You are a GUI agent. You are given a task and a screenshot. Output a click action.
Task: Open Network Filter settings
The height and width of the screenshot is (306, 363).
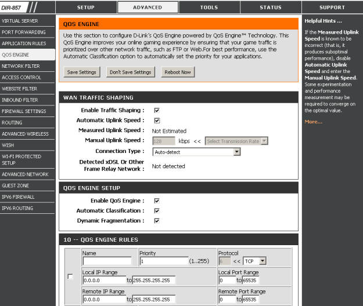coord(27,66)
